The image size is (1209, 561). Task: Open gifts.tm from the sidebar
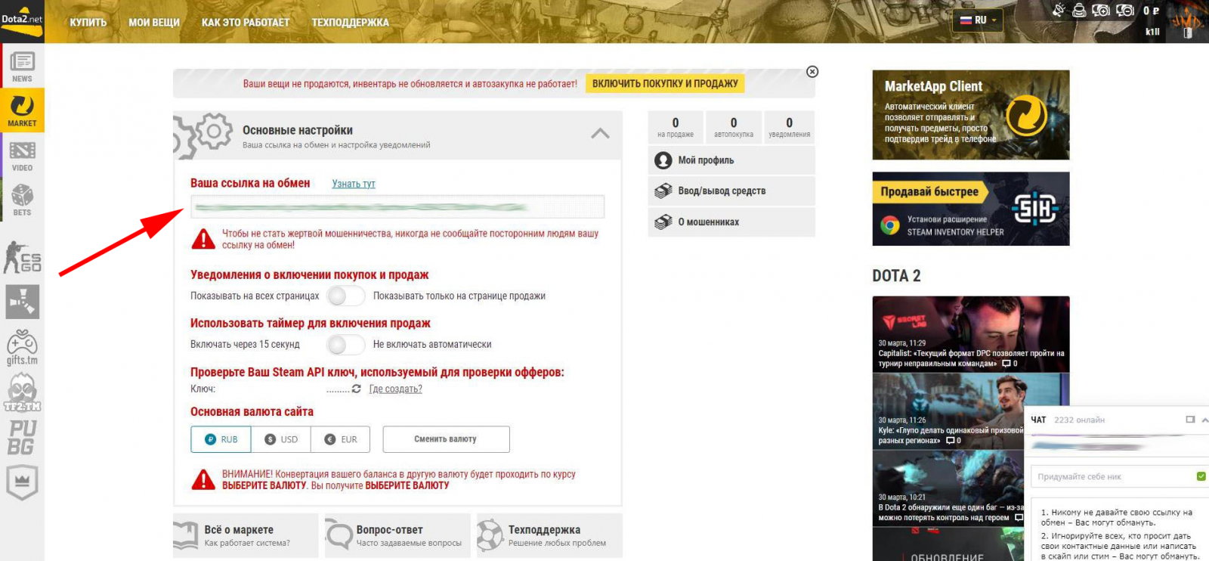coord(22,348)
